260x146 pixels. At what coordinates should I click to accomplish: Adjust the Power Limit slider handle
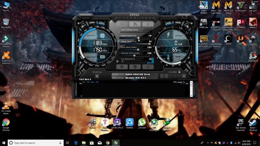(138, 38)
